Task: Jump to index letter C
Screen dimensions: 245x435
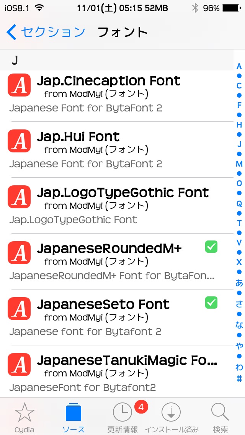Action: pos(239,86)
